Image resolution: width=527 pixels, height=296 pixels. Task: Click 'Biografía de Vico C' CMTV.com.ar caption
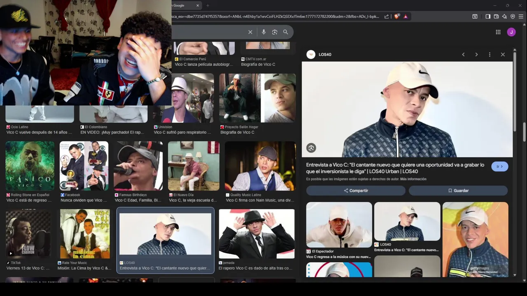click(x=258, y=65)
